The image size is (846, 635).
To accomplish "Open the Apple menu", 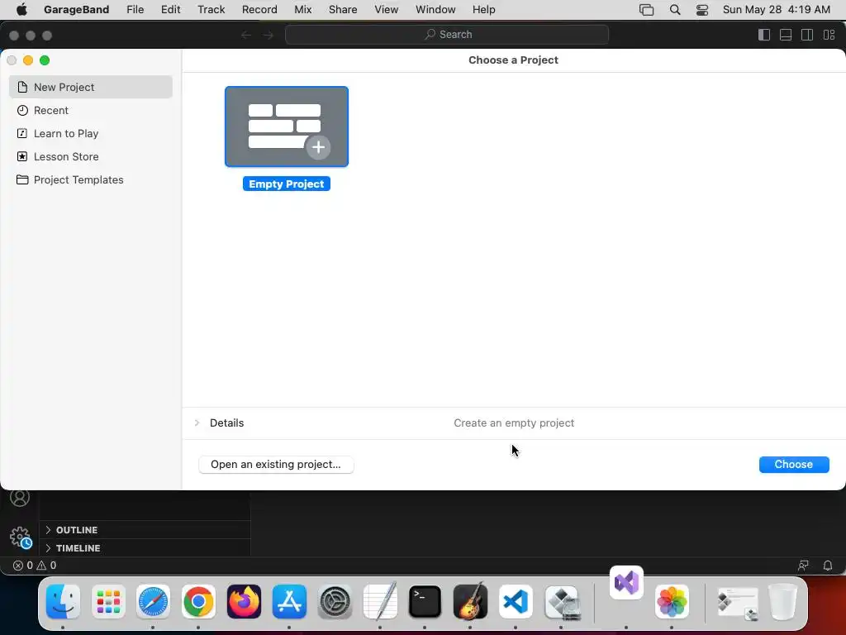I will click(21, 10).
